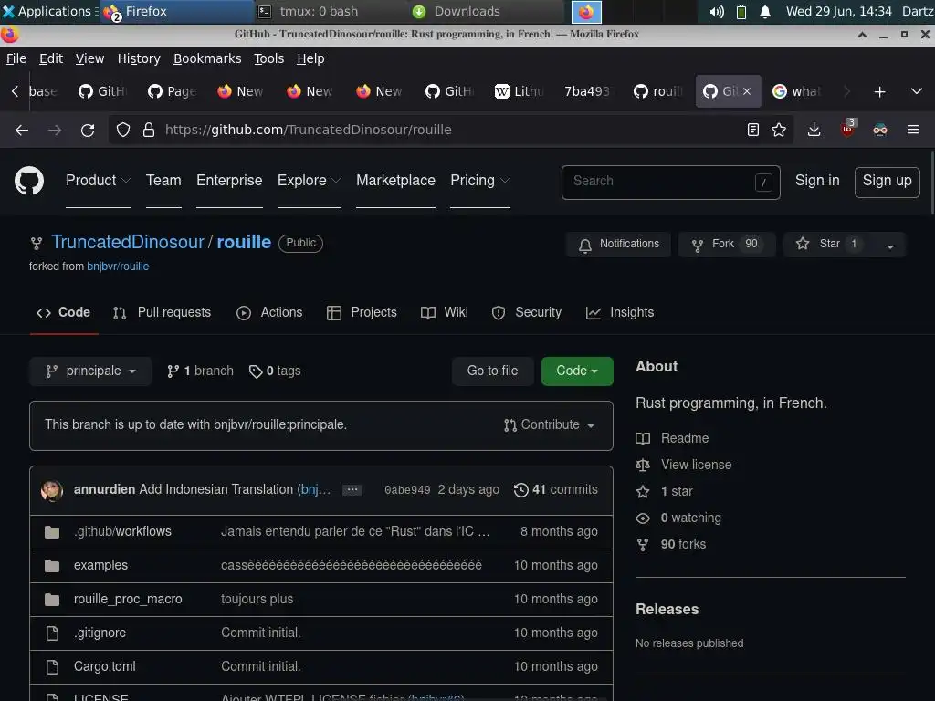Open the bnjbvr/rouille upstream link

pyautogui.click(x=118, y=267)
